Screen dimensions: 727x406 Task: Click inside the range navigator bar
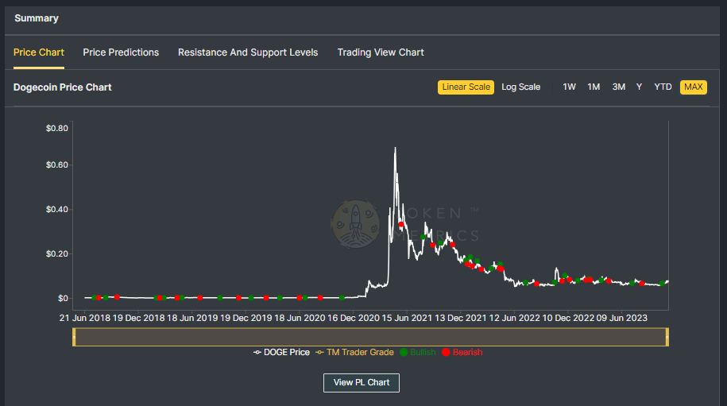(x=370, y=337)
